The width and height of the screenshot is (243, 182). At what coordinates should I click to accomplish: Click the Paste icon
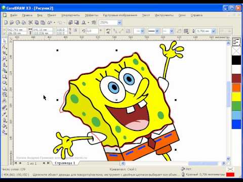[x=43, y=22]
